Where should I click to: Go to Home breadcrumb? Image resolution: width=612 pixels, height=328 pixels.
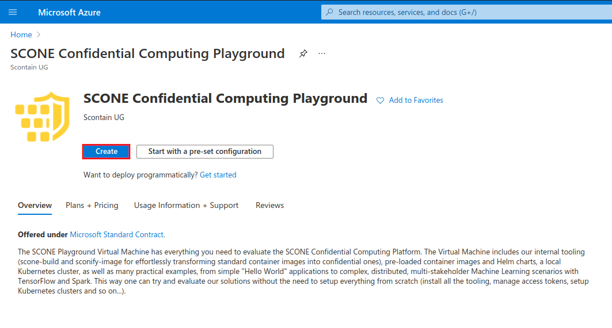point(21,34)
